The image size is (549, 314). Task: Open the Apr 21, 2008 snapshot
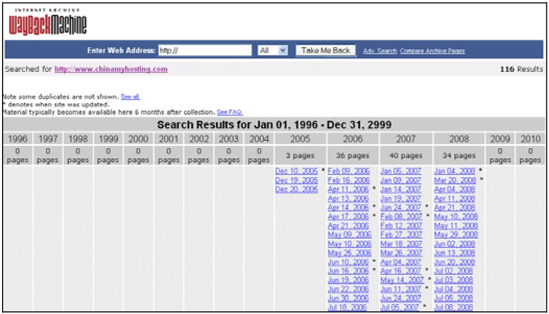coord(454,208)
